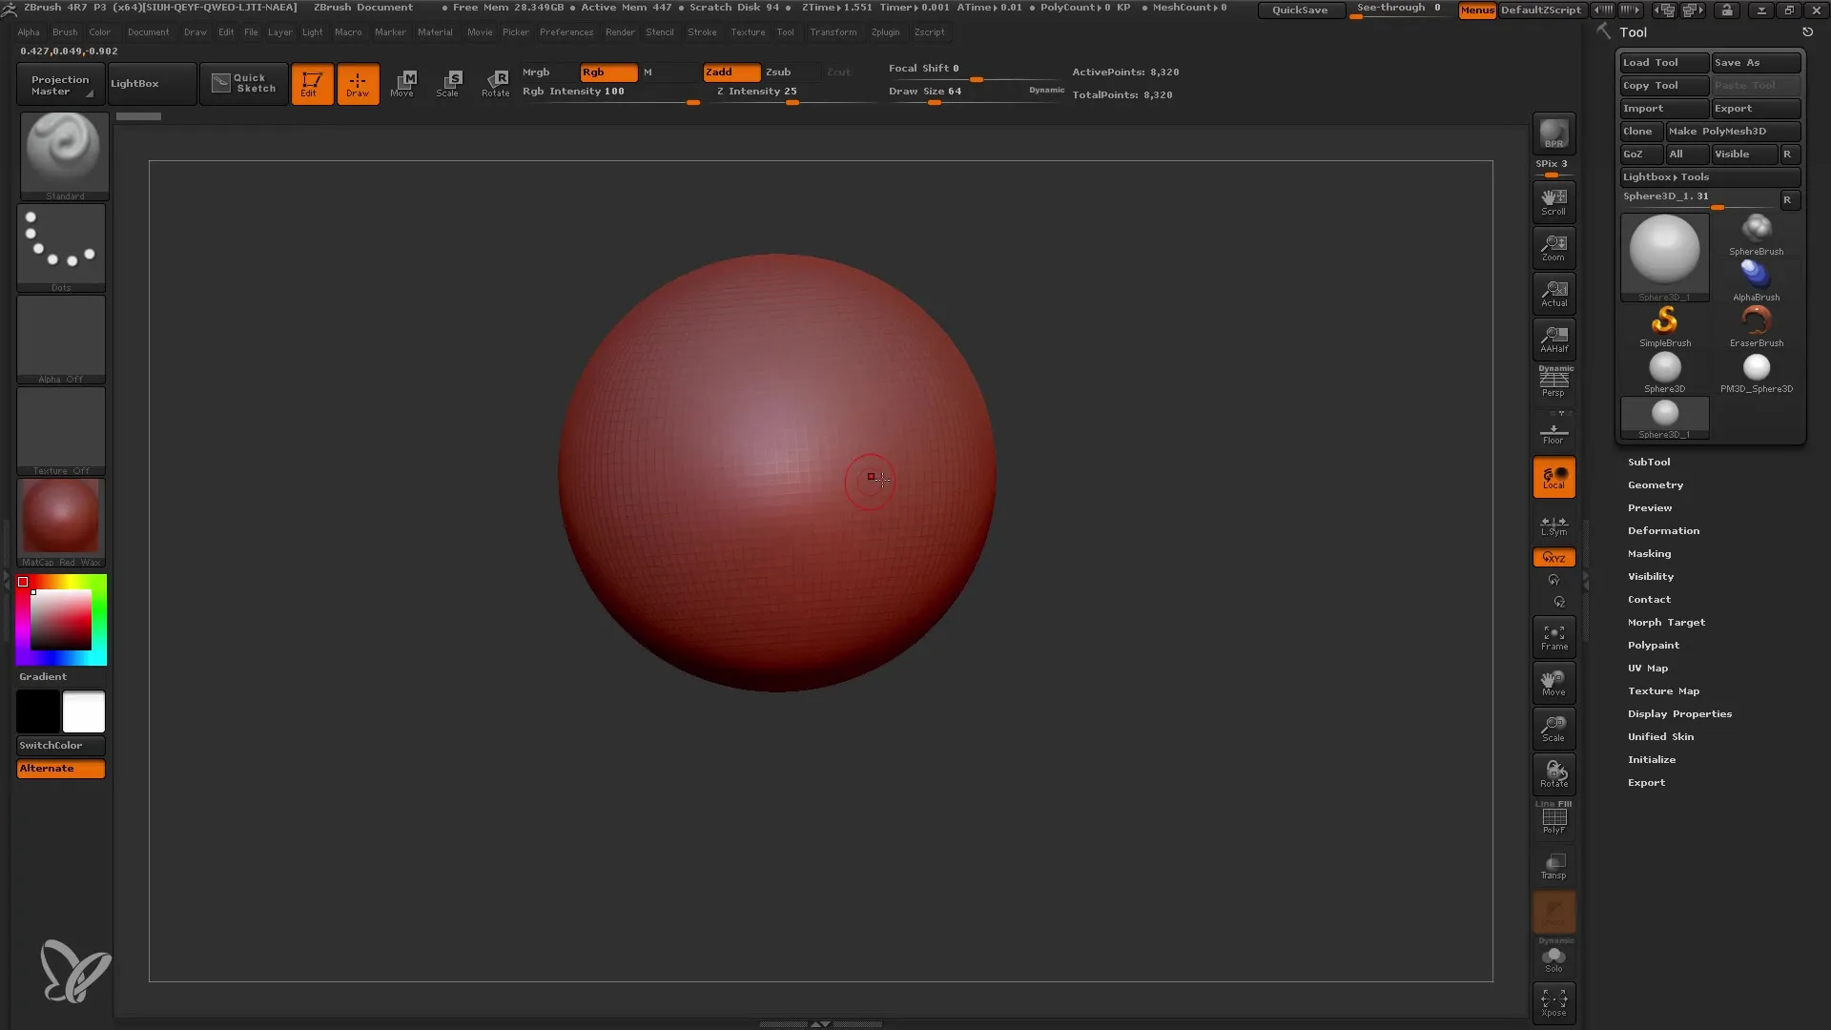Open Quick Sketch
The image size is (1831, 1030).
[x=243, y=83]
